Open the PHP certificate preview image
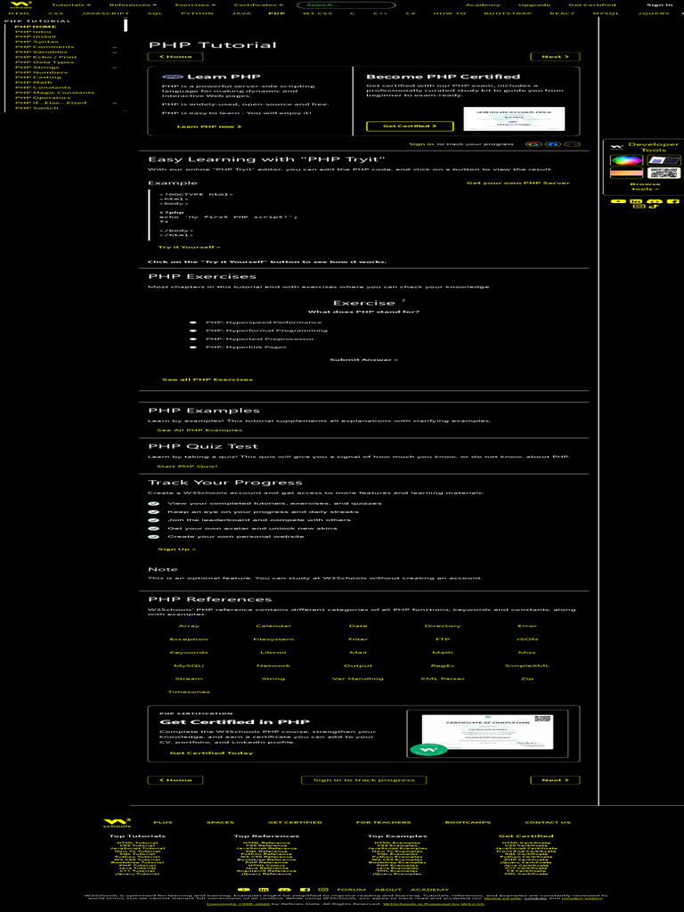This screenshot has height=912, width=684. pyautogui.click(x=514, y=118)
